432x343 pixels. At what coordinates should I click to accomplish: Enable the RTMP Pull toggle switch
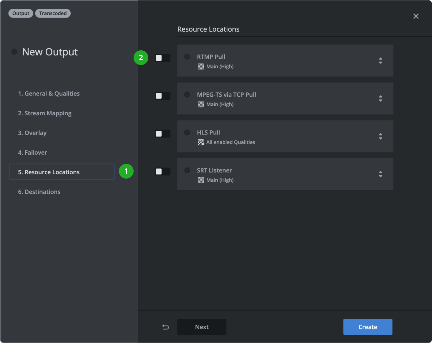pyautogui.click(x=162, y=58)
